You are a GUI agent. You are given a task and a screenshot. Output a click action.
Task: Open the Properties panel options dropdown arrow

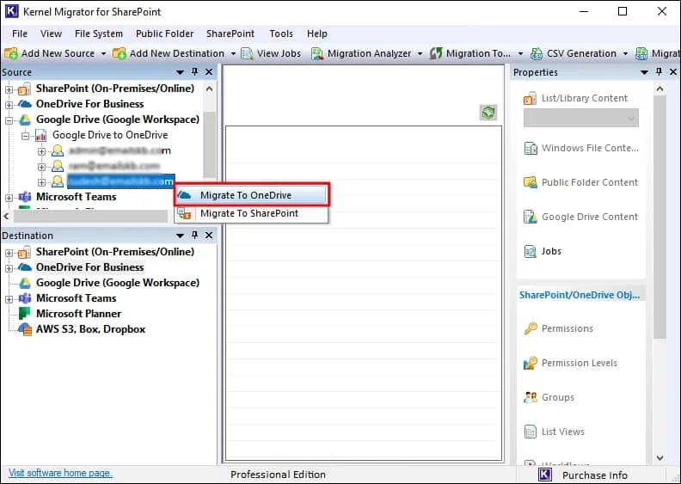(x=645, y=72)
